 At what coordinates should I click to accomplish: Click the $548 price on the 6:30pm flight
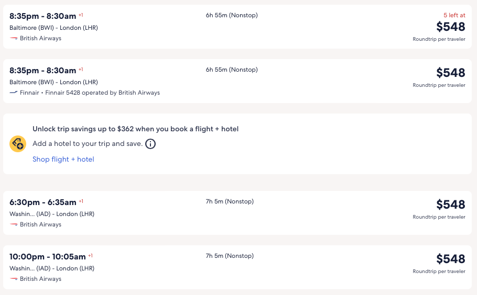click(x=450, y=205)
